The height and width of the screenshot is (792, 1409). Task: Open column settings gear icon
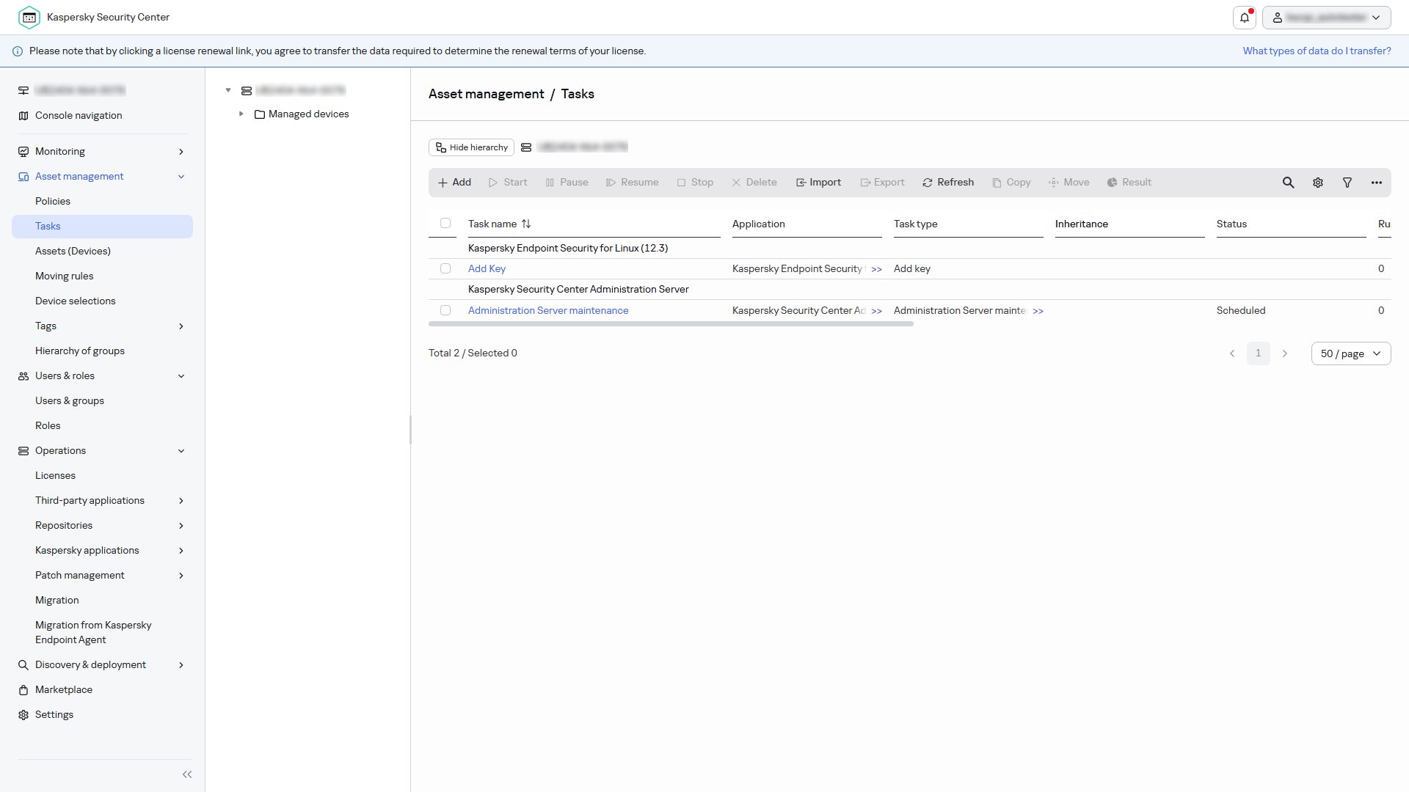point(1318,183)
